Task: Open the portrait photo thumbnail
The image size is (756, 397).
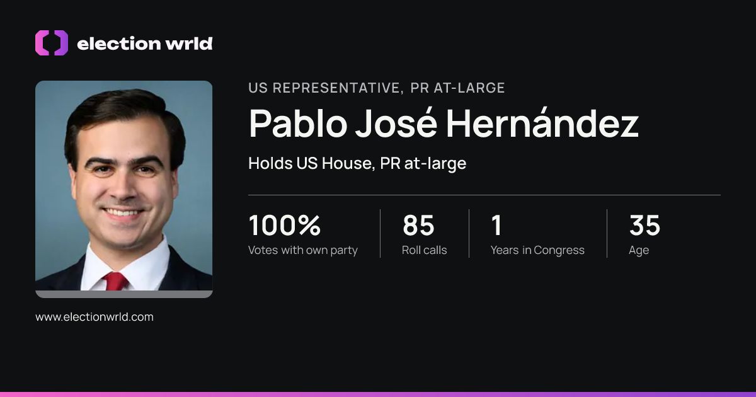Action: 124,189
